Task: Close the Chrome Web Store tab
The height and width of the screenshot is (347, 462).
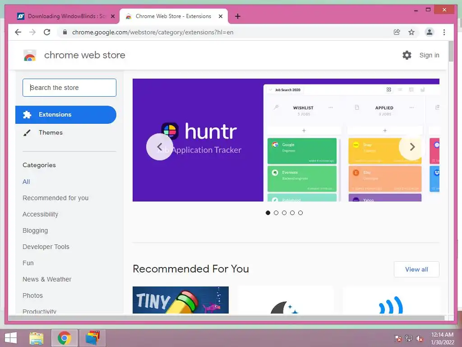Action: pos(220,16)
